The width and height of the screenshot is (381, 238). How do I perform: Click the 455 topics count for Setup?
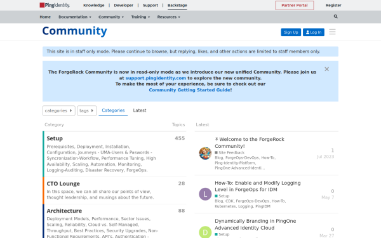click(x=180, y=138)
